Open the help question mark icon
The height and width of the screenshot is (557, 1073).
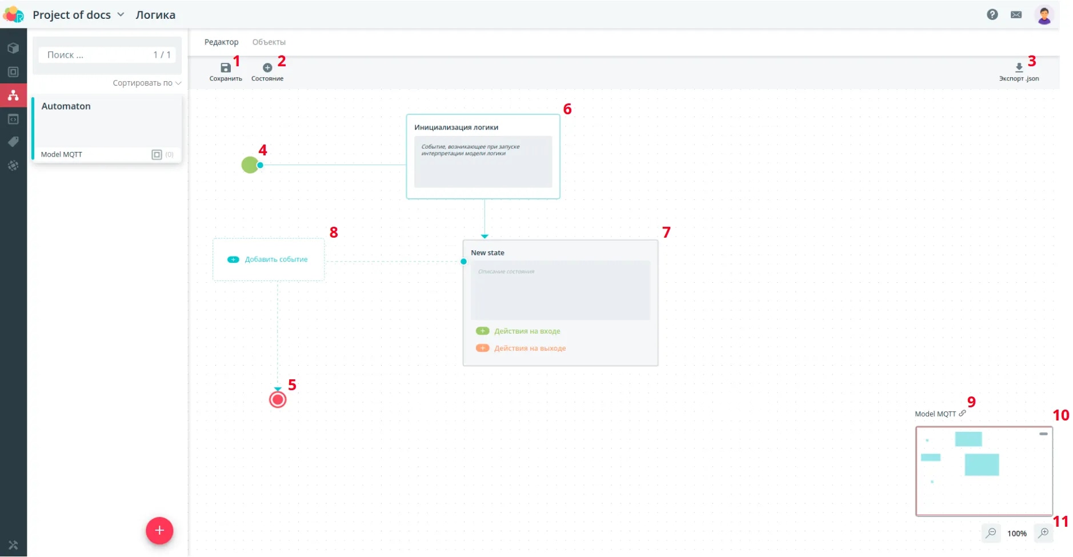tap(992, 15)
